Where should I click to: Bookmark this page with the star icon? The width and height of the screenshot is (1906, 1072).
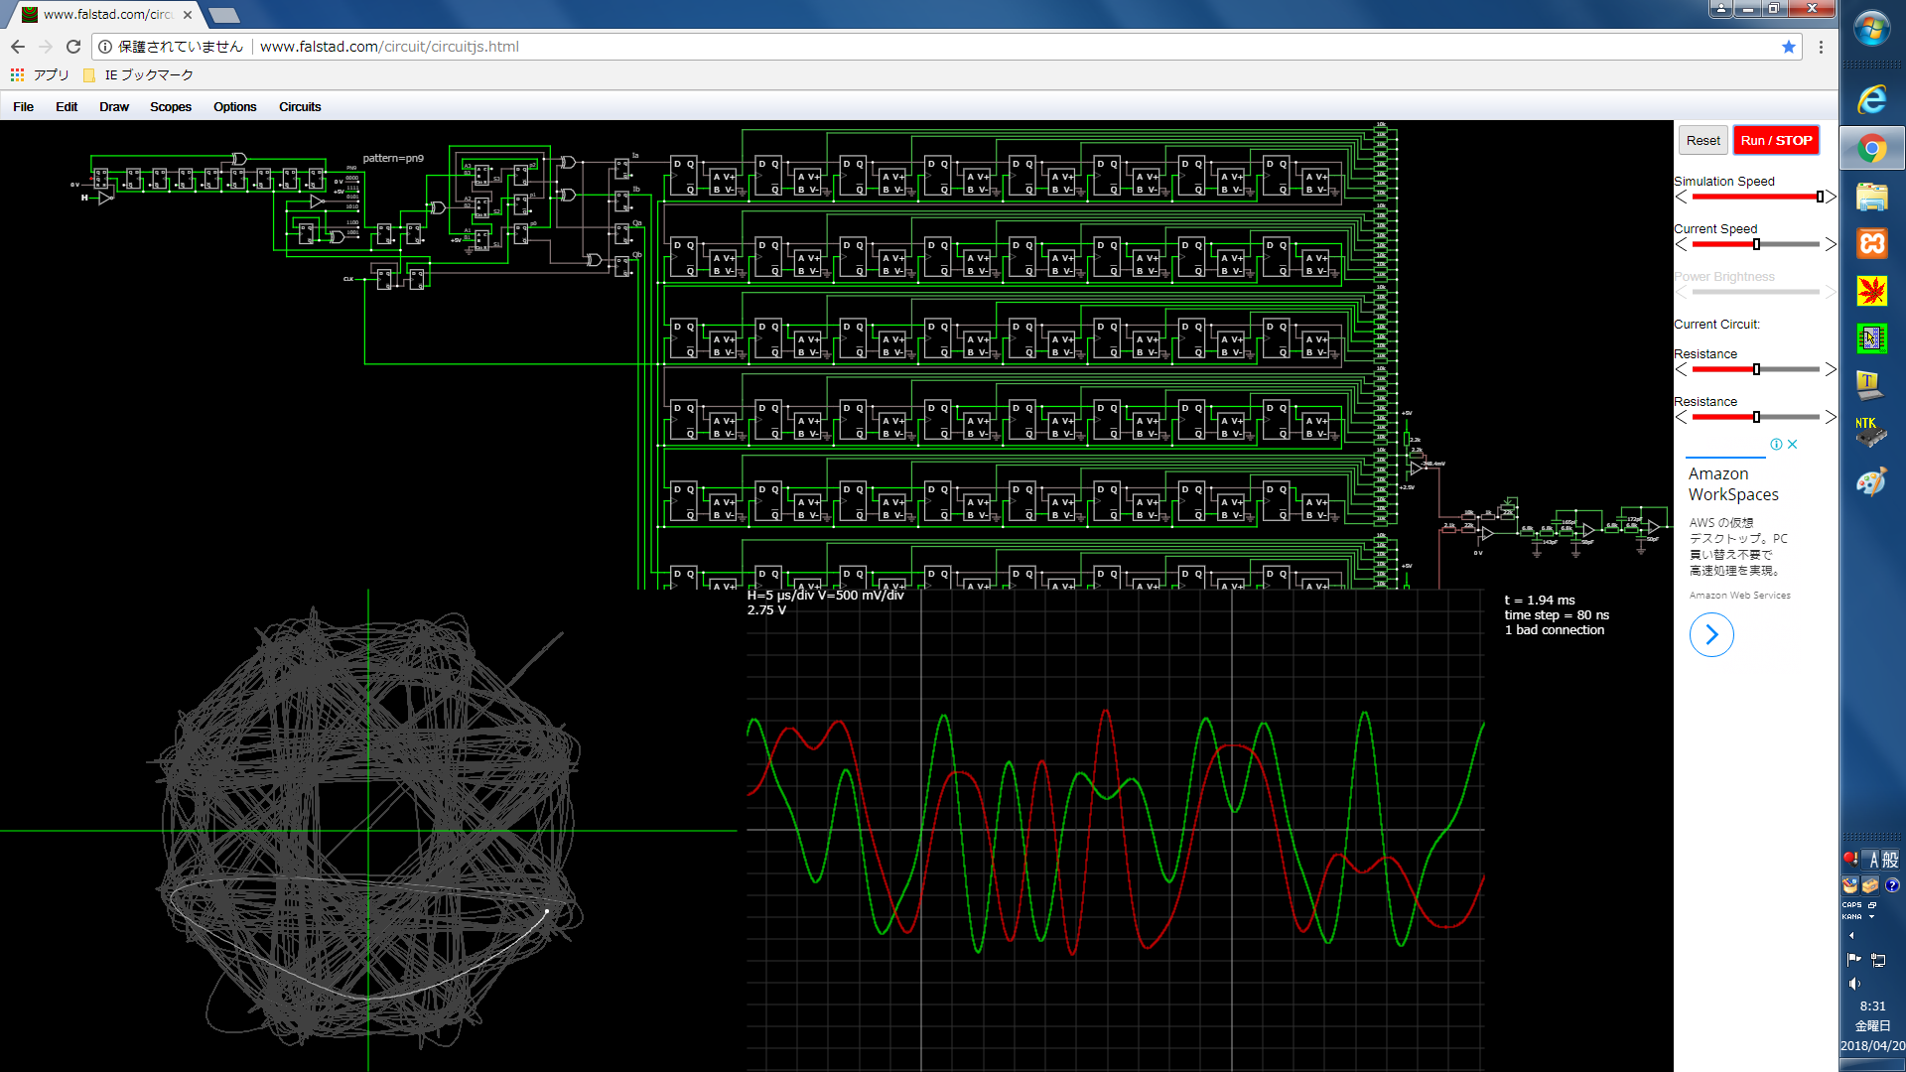tap(1789, 47)
